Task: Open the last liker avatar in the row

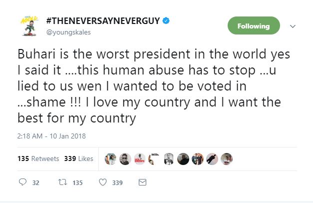Action: point(227,158)
